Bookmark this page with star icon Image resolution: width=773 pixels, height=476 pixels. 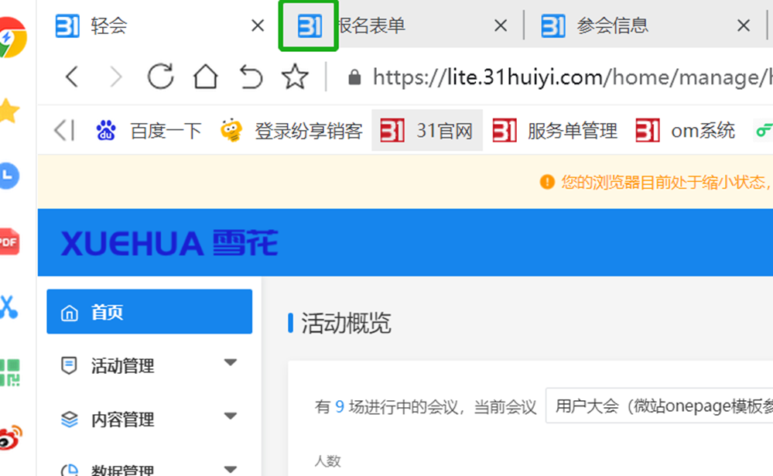[x=295, y=77]
